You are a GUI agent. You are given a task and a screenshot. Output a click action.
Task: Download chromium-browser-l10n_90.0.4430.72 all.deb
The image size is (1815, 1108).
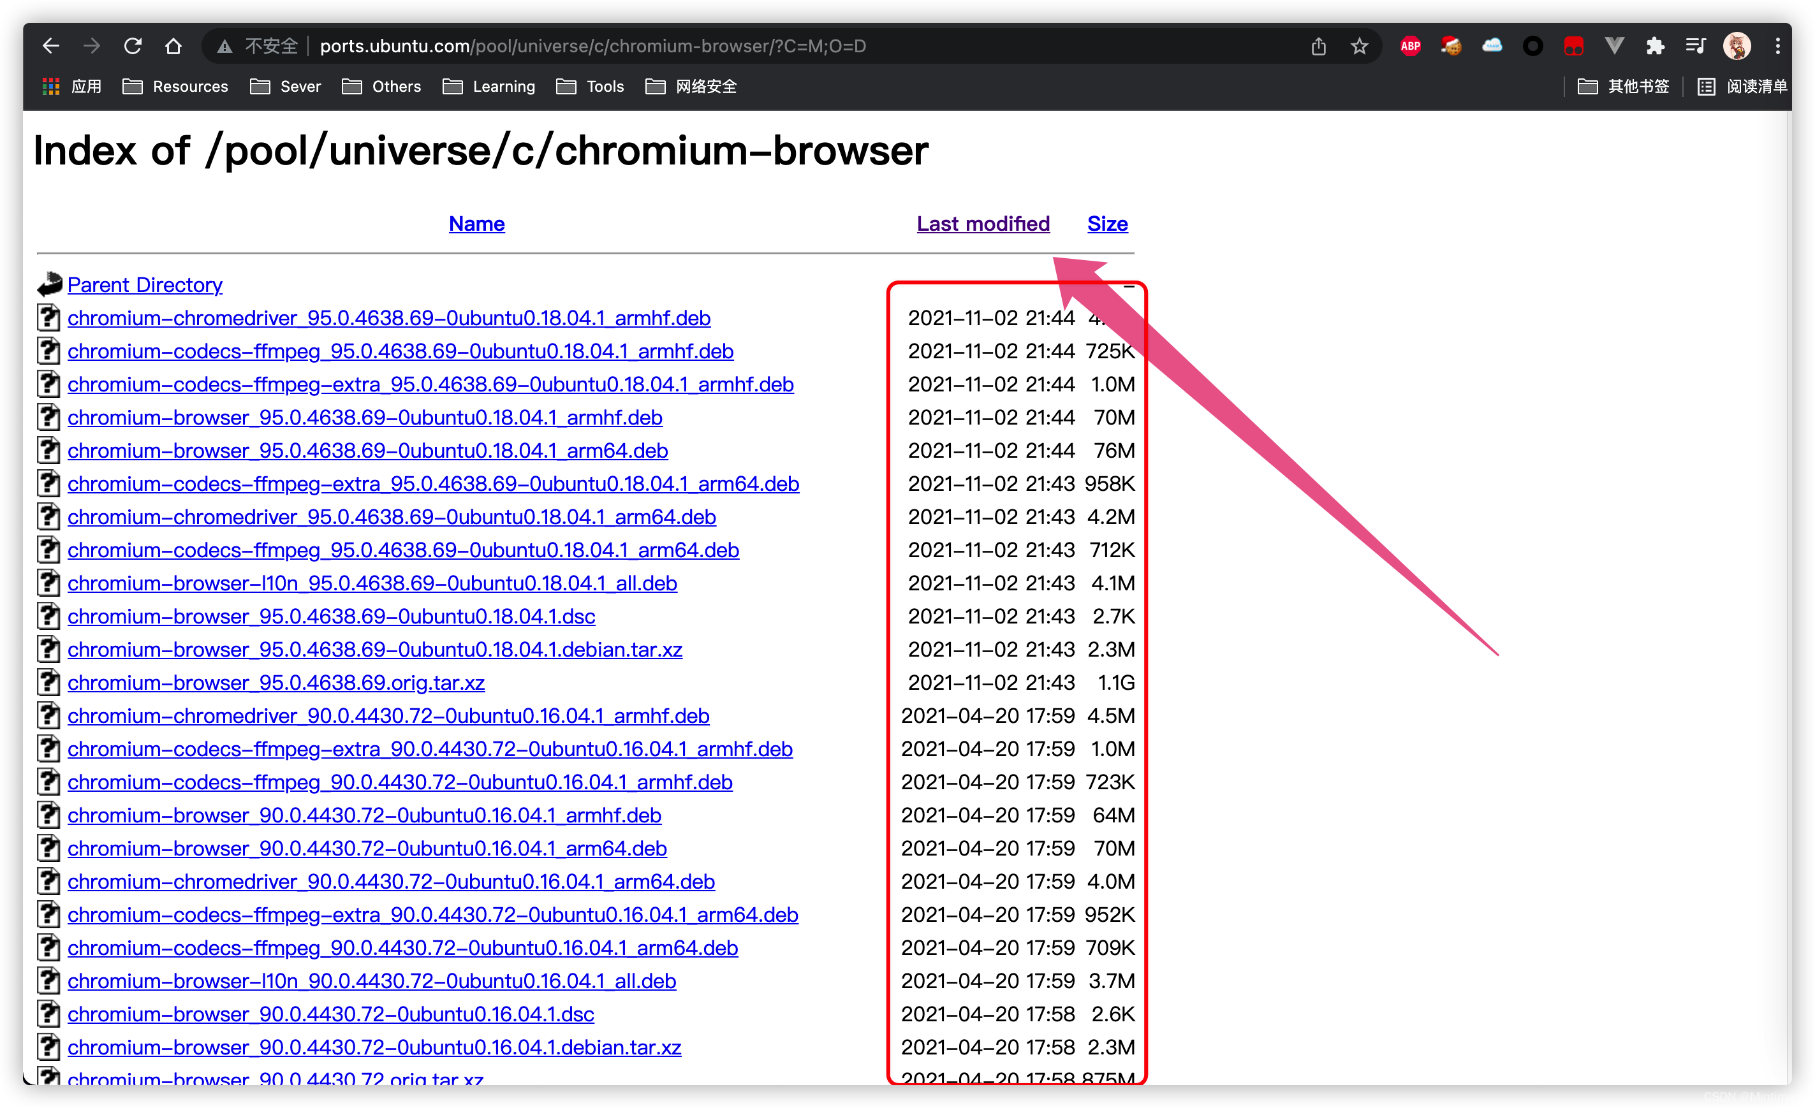pyautogui.click(x=372, y=980)
